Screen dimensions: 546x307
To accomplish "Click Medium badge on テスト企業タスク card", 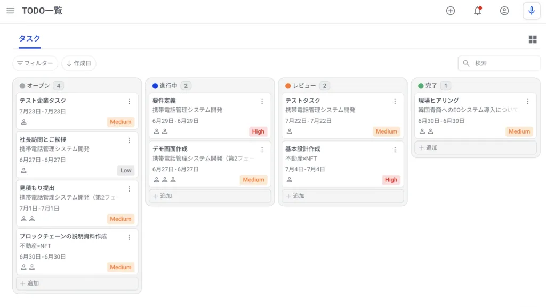I will click(121, 122).
